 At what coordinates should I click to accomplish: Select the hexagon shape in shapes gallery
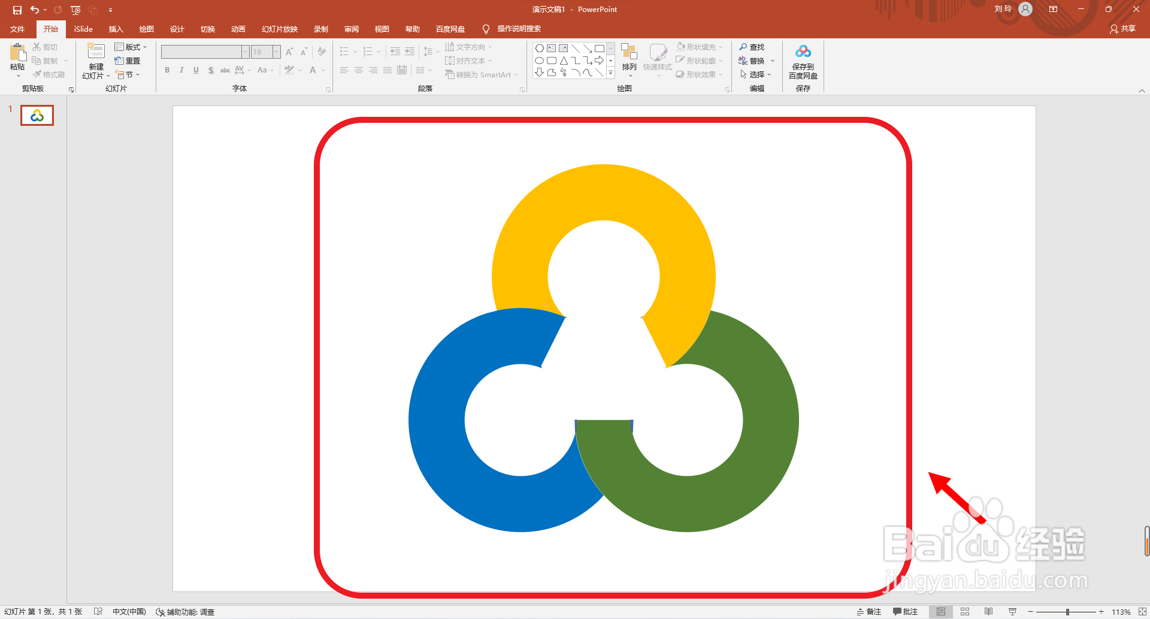pos(540,48)
